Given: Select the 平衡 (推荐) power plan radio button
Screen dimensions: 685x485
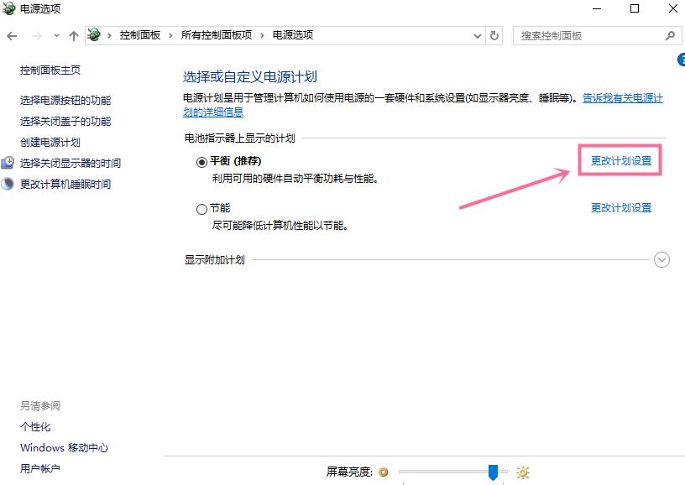Looking at the screenshot, I should [x=201, y=160].
